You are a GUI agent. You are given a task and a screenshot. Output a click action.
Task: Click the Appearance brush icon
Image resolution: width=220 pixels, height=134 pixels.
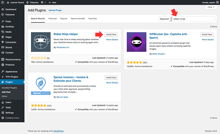tap(3, 72)
